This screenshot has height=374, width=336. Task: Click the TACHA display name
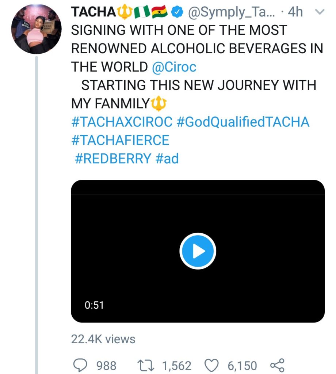coord(93,12)
